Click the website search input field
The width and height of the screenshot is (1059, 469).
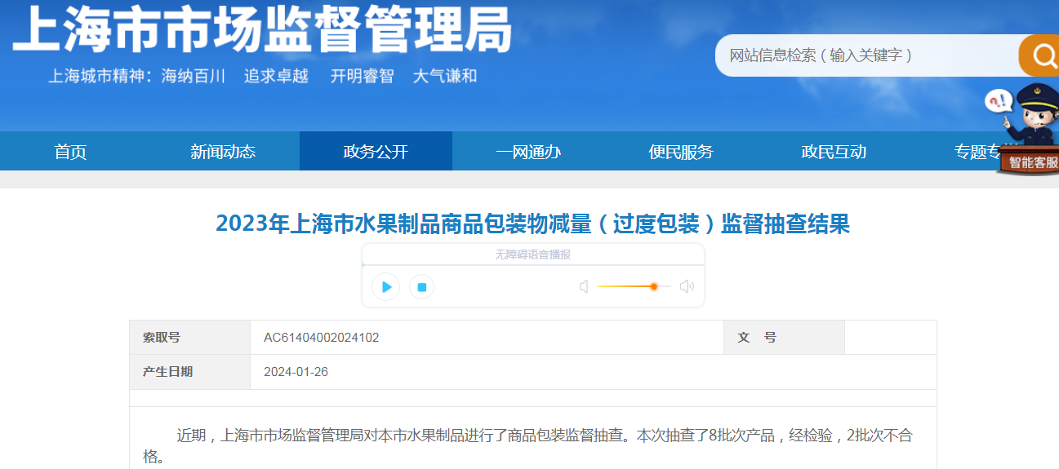[867, 55]
